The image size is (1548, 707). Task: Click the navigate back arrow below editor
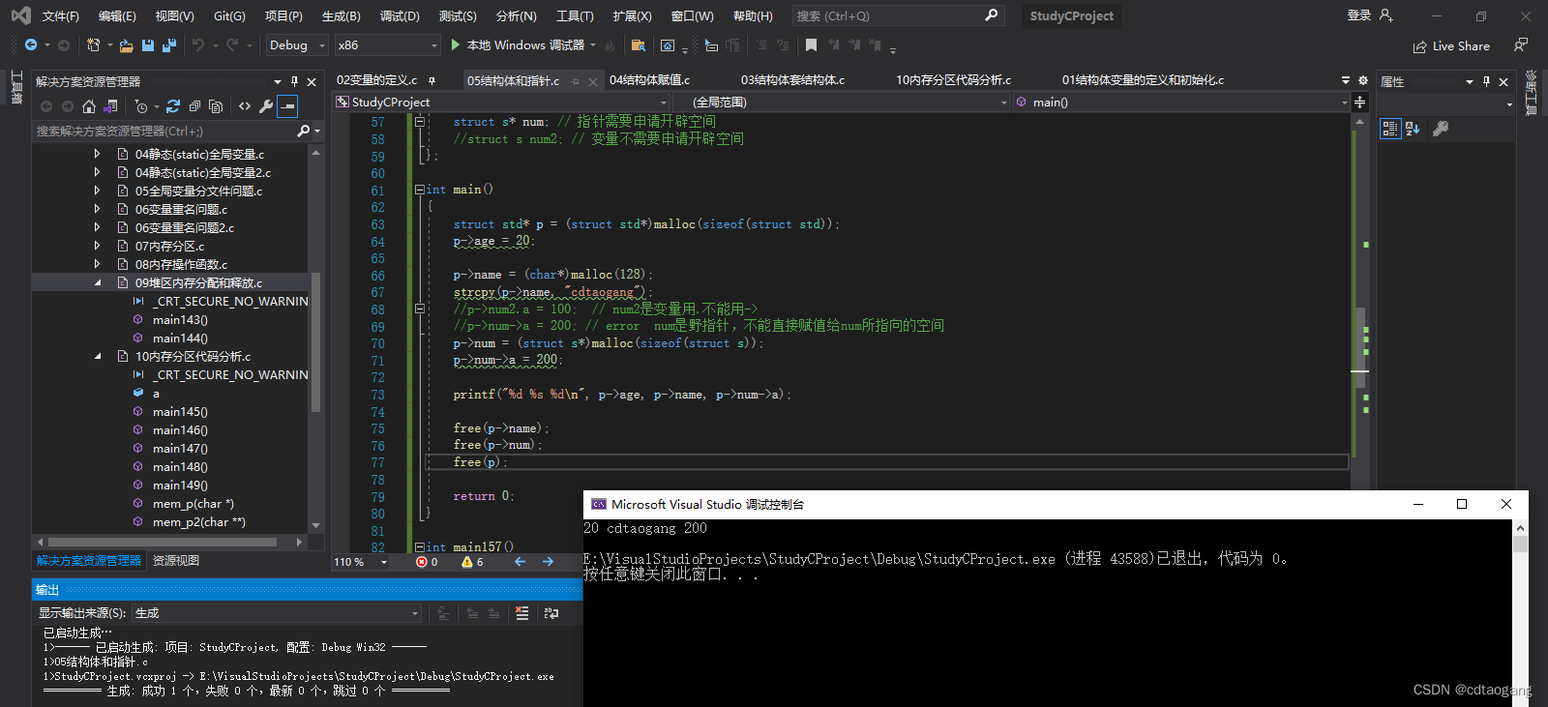pyautogui.click(x=521, y=562)
